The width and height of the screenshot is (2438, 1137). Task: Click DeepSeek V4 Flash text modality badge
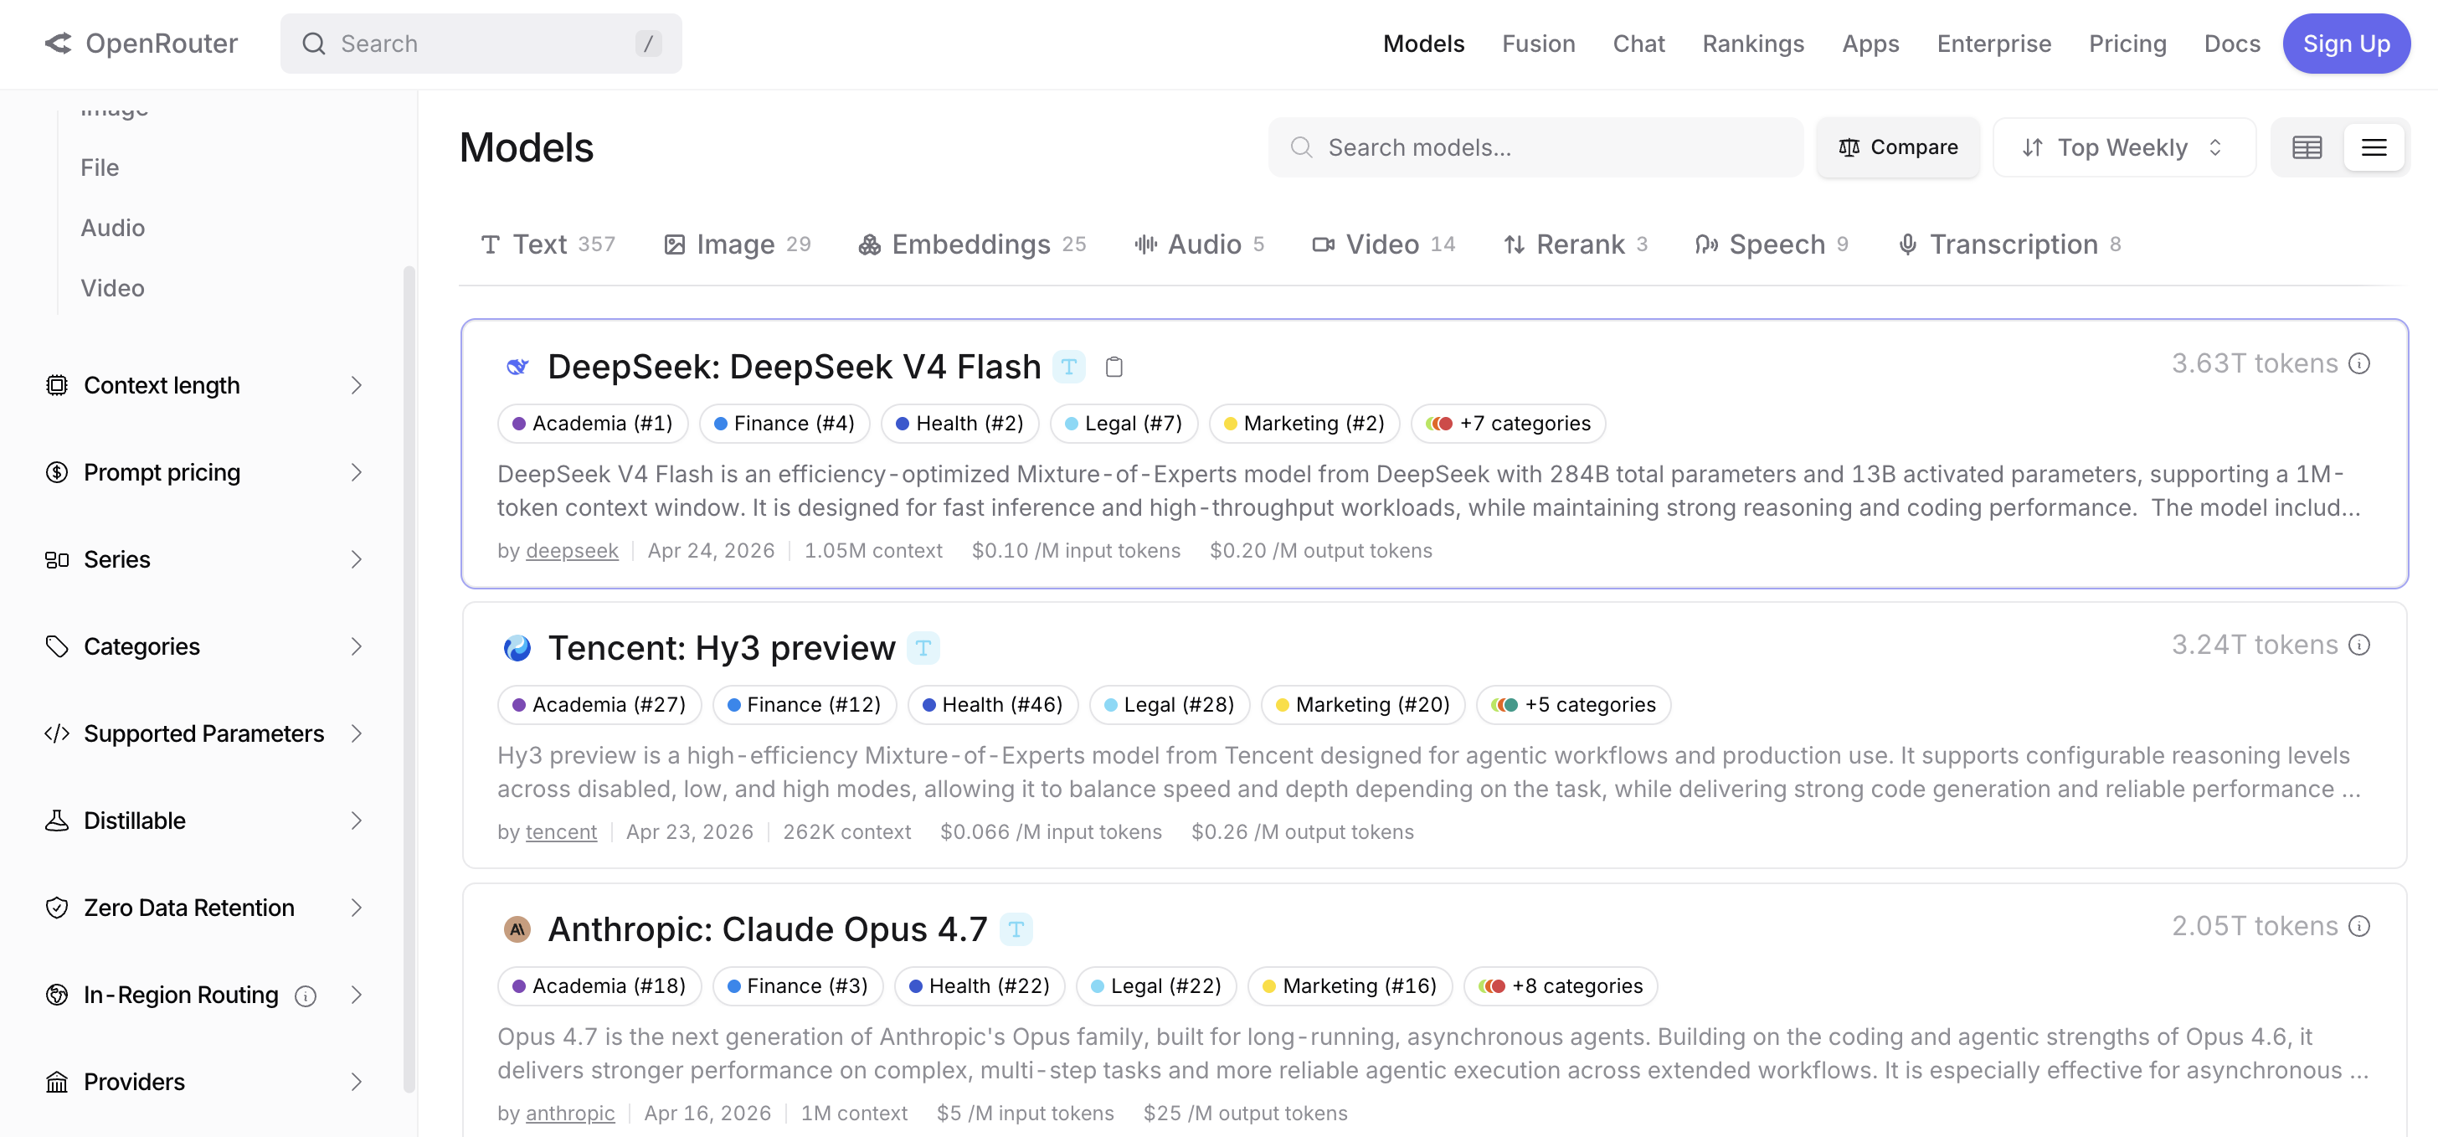tap(1068, 367)
